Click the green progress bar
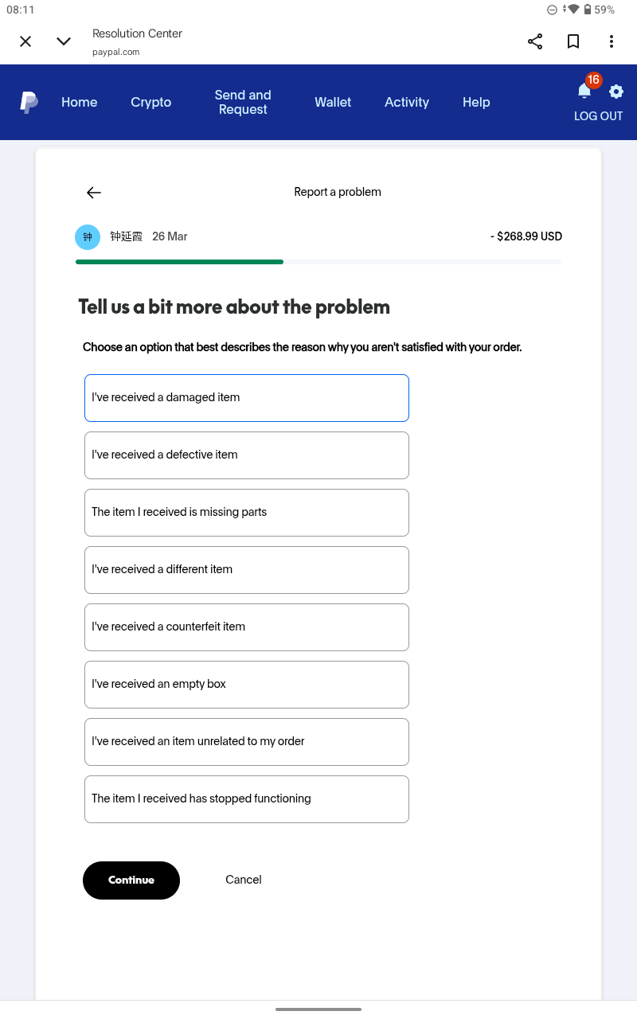The height and width of the screenshot is (1019, 637). click(179, 261)
